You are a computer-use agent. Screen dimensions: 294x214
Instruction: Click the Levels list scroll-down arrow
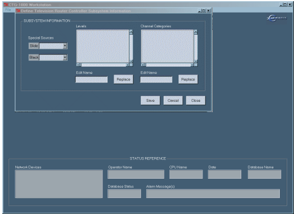(131, 61)
